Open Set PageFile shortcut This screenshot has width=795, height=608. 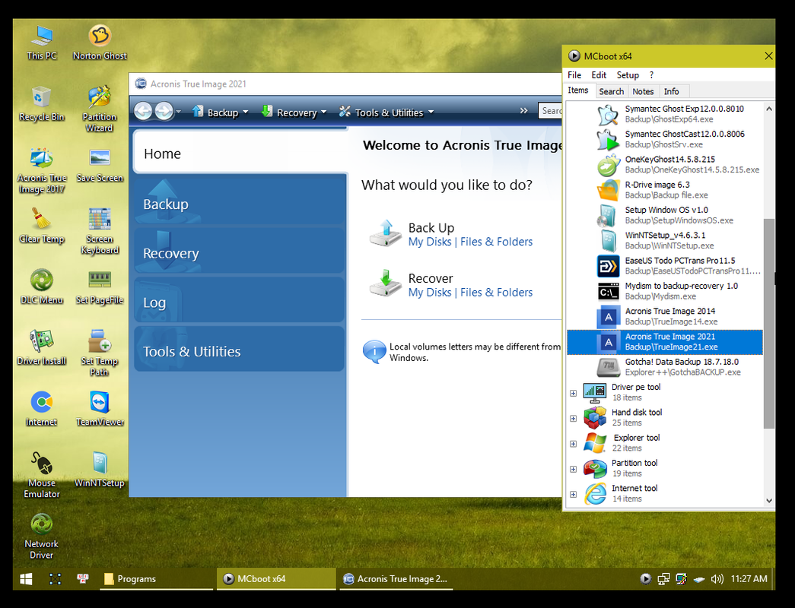coord(100,287)
